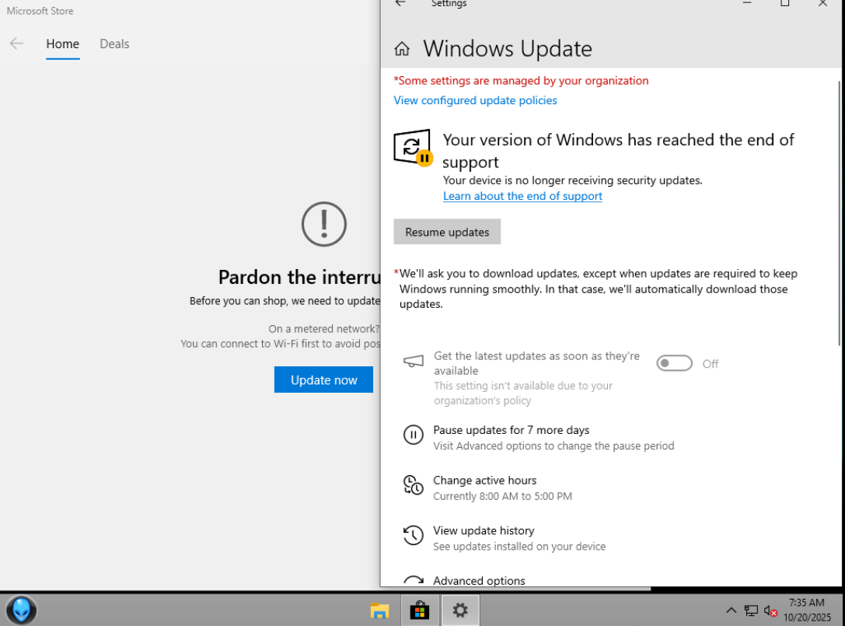Click the paused Windows Update status icon

tap(413, 147)
